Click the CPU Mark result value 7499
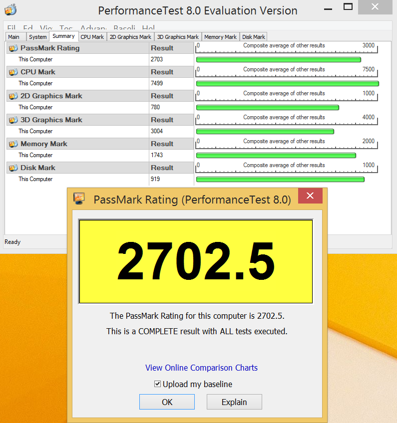Viewport: 397px width, 423px height. coord(157,83)
